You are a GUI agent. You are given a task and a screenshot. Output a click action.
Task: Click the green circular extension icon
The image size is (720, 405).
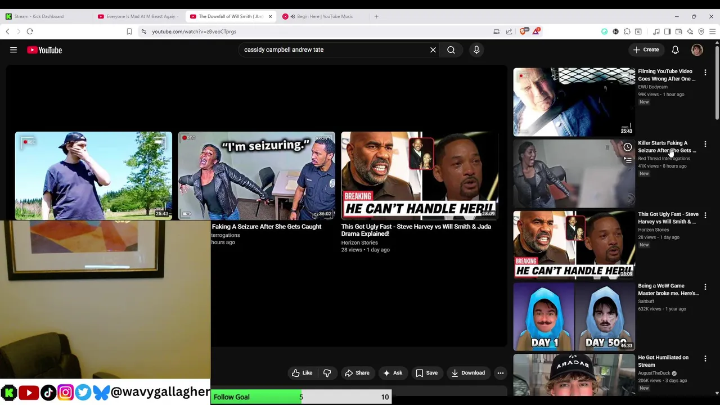604,31
